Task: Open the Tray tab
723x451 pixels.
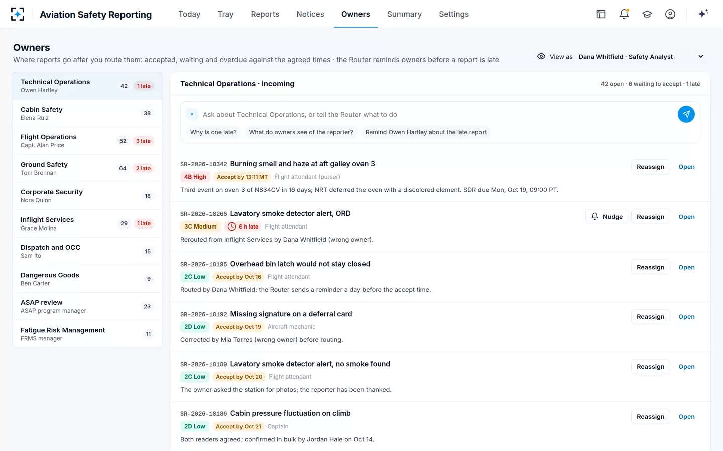Action: point(225,14)
